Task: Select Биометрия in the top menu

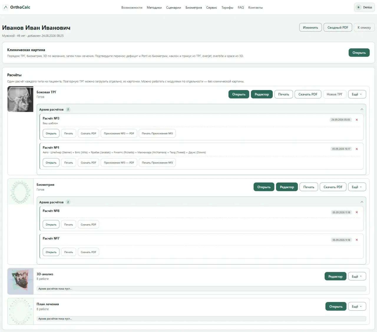Action: coord(194,8)
